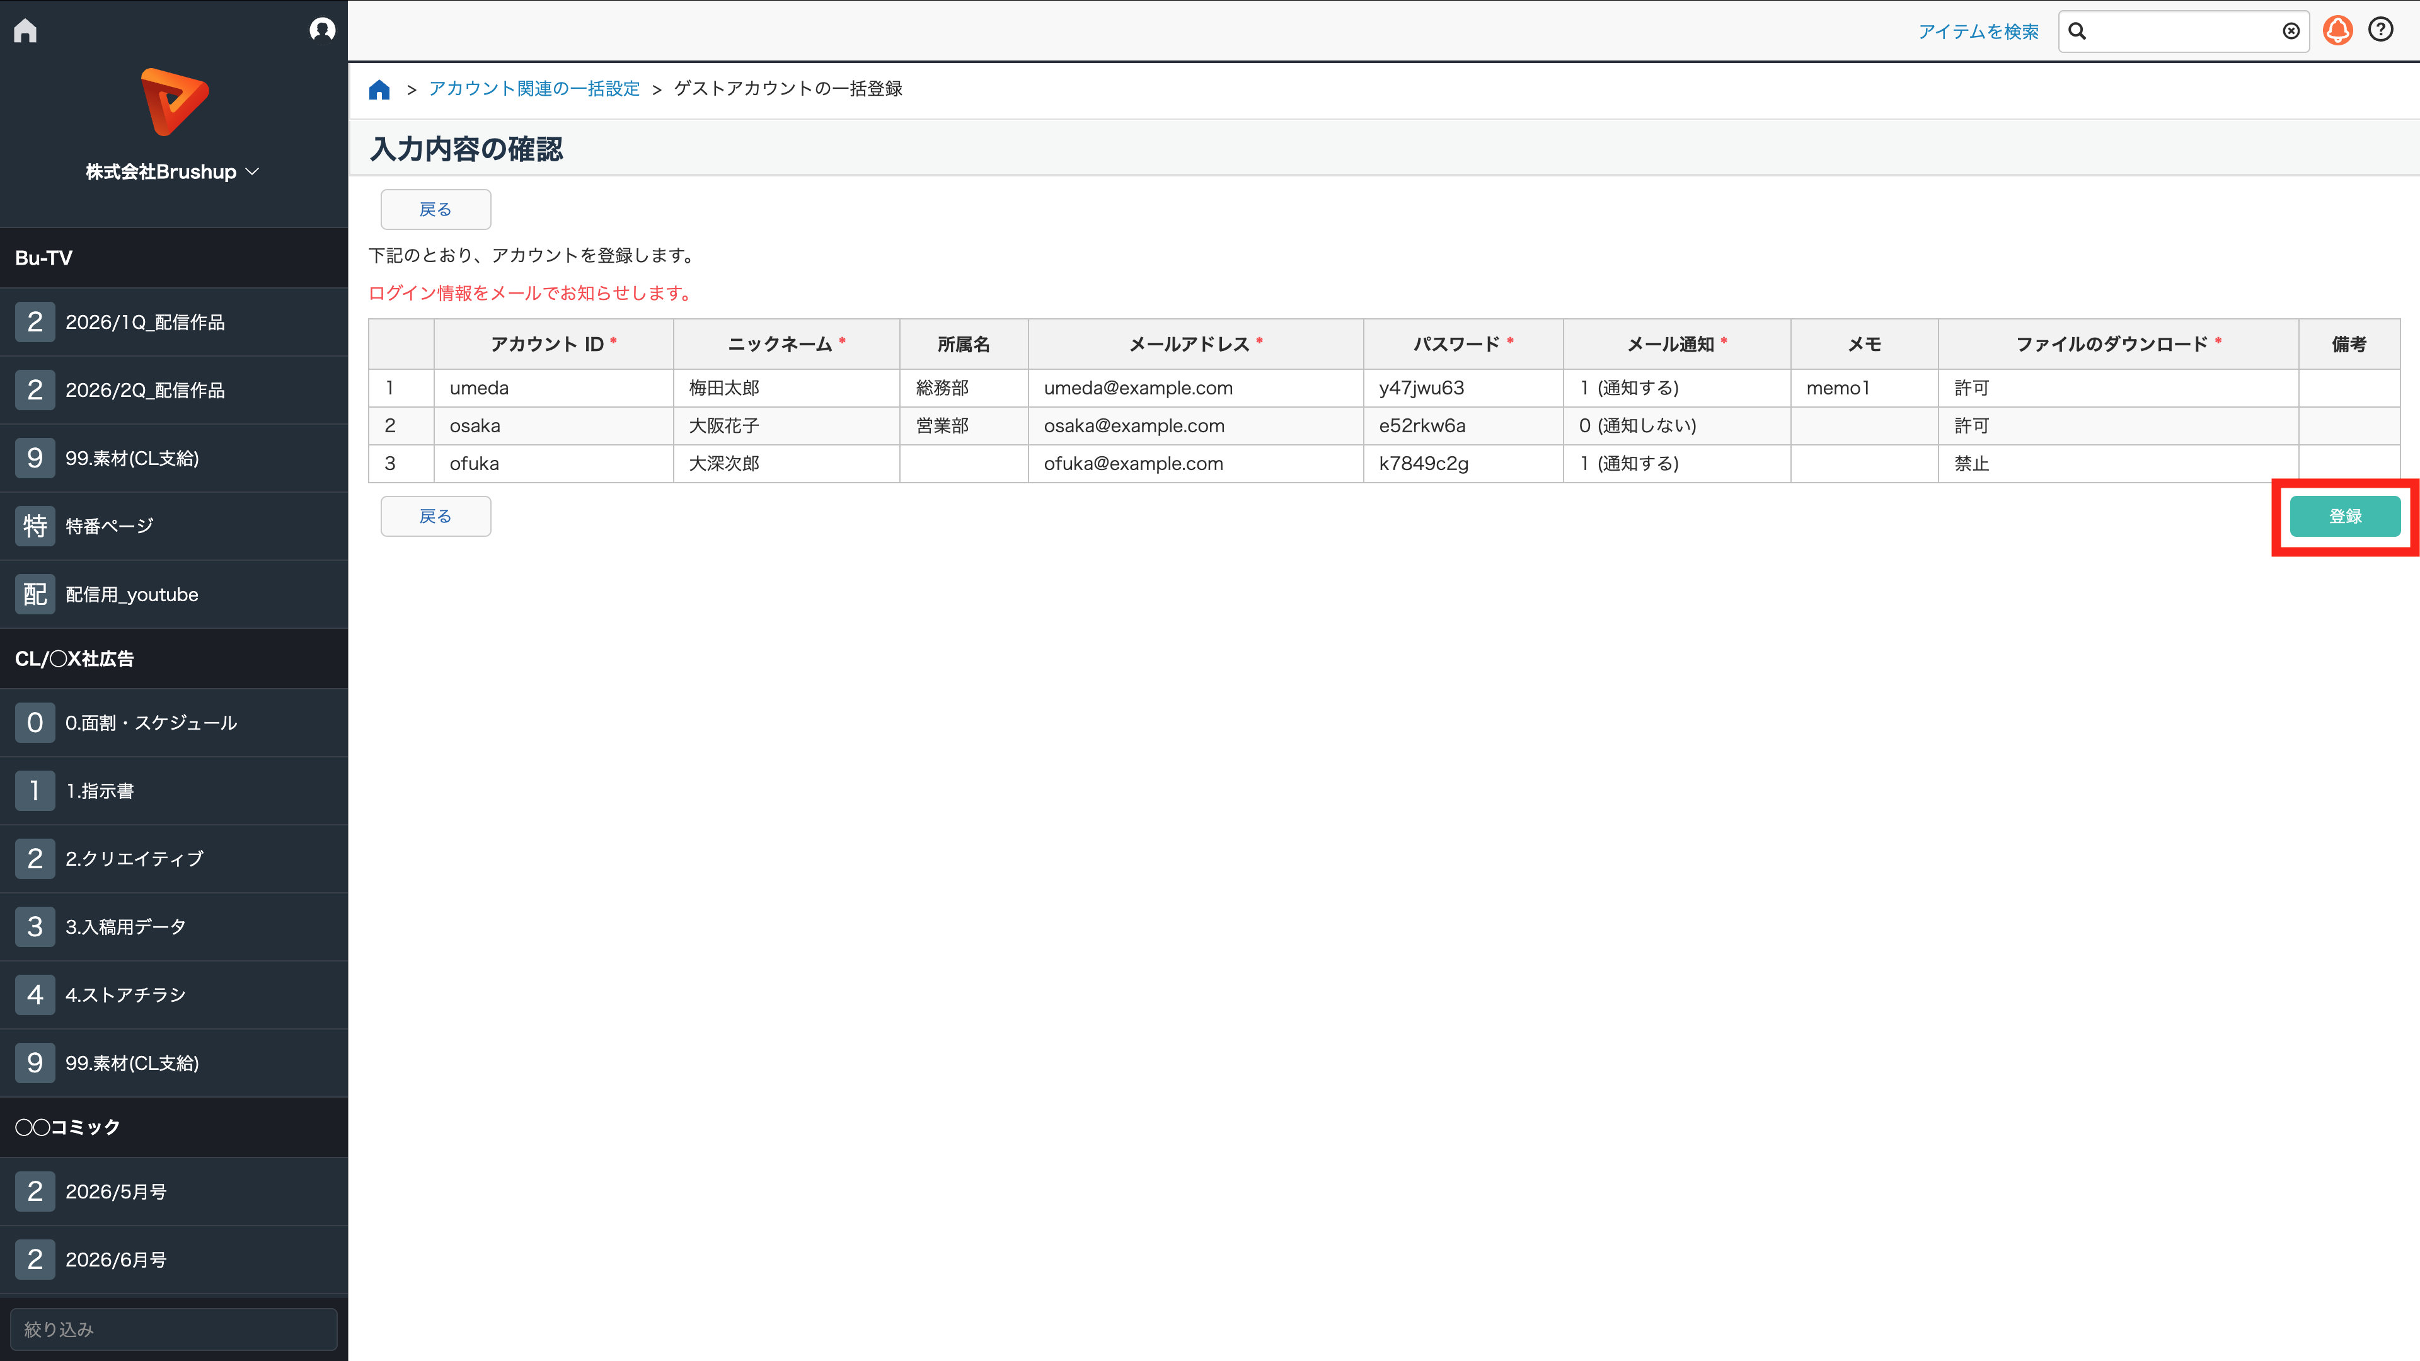This screenshot has width=2420, height=1361.
Task: Open the 2026/2Q_配信作品 project
Action: click(174, 390)
